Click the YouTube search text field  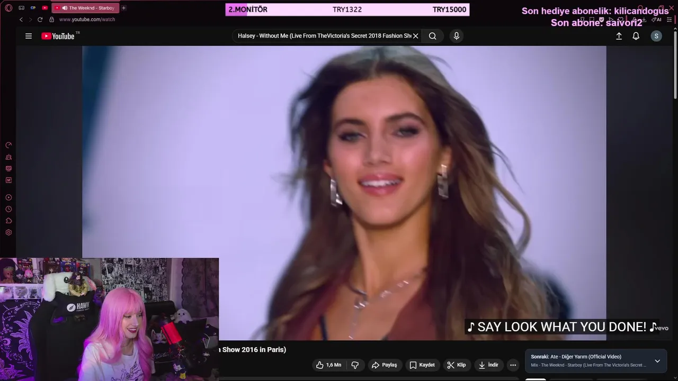click(x=324, y=36)
